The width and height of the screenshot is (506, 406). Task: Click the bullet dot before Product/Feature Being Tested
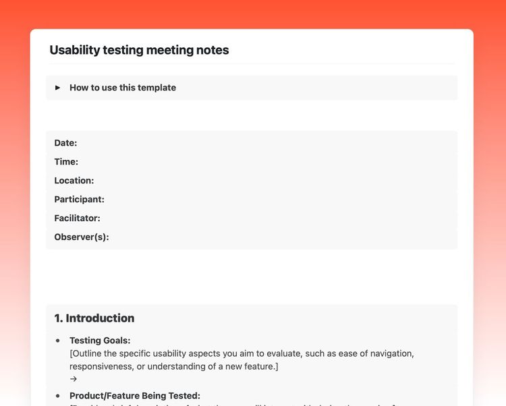coord(58,396)
